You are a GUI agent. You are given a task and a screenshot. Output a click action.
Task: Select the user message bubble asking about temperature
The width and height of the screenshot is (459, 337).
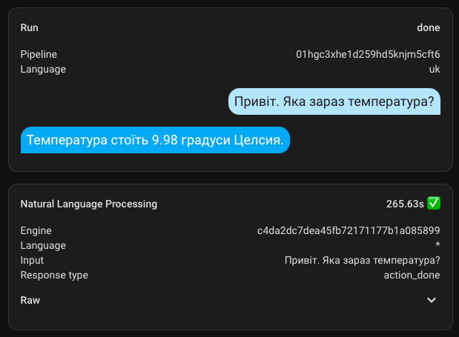[x=334, y=101]
